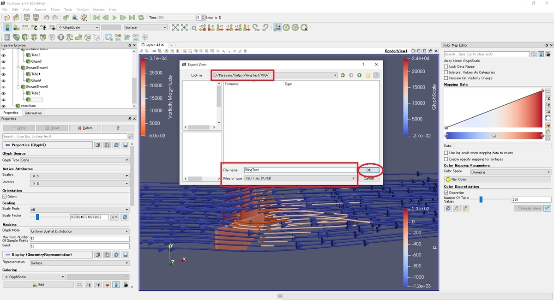Click the Zoom to box icon
Viewport: 554px width, 300px height.
(x=193, y=27)
